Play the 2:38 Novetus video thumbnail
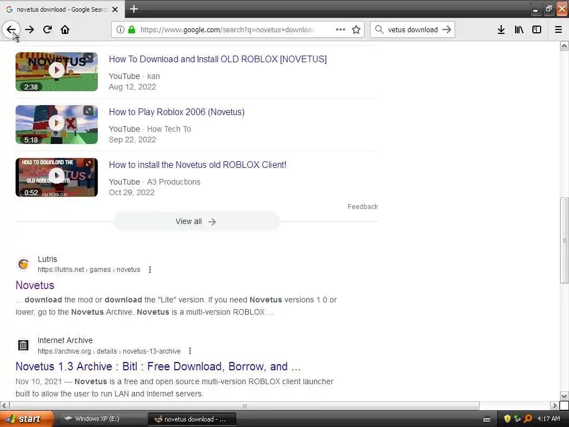569x427 pixels. point(57,72)
